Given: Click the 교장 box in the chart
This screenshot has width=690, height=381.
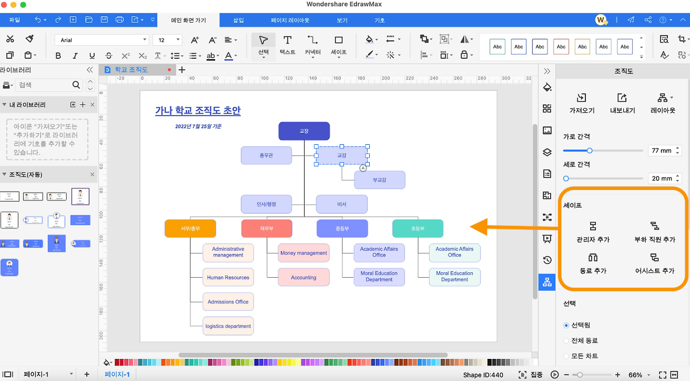Looking at the screenshot, I should [304, 131].
